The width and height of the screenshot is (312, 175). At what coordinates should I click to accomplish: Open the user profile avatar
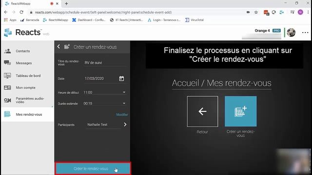(x=291, y=33)
